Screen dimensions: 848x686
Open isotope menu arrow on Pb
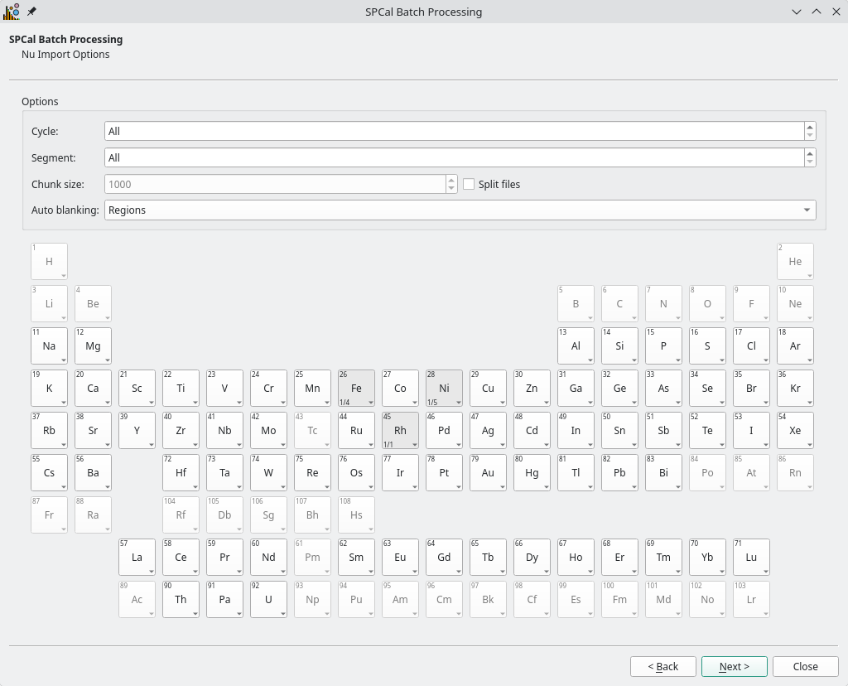(x=634, y=487)
